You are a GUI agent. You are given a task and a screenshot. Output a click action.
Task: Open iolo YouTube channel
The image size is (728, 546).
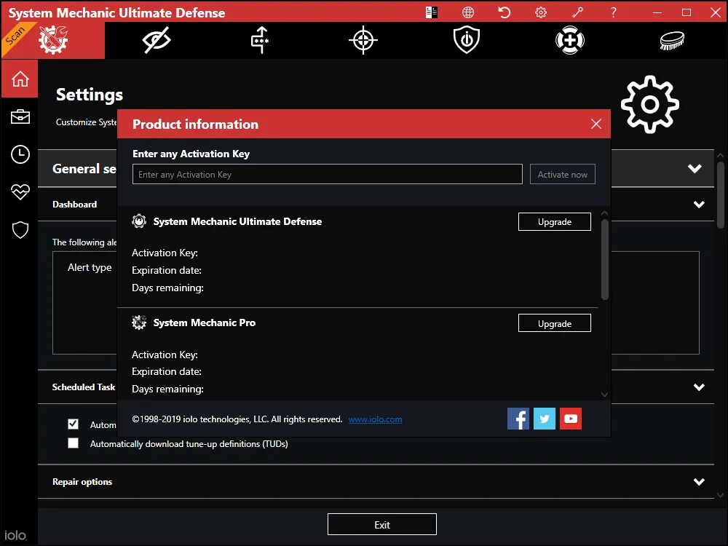coord(571,419)
